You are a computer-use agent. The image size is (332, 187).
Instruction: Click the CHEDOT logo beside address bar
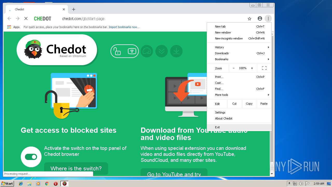point(43,19)
